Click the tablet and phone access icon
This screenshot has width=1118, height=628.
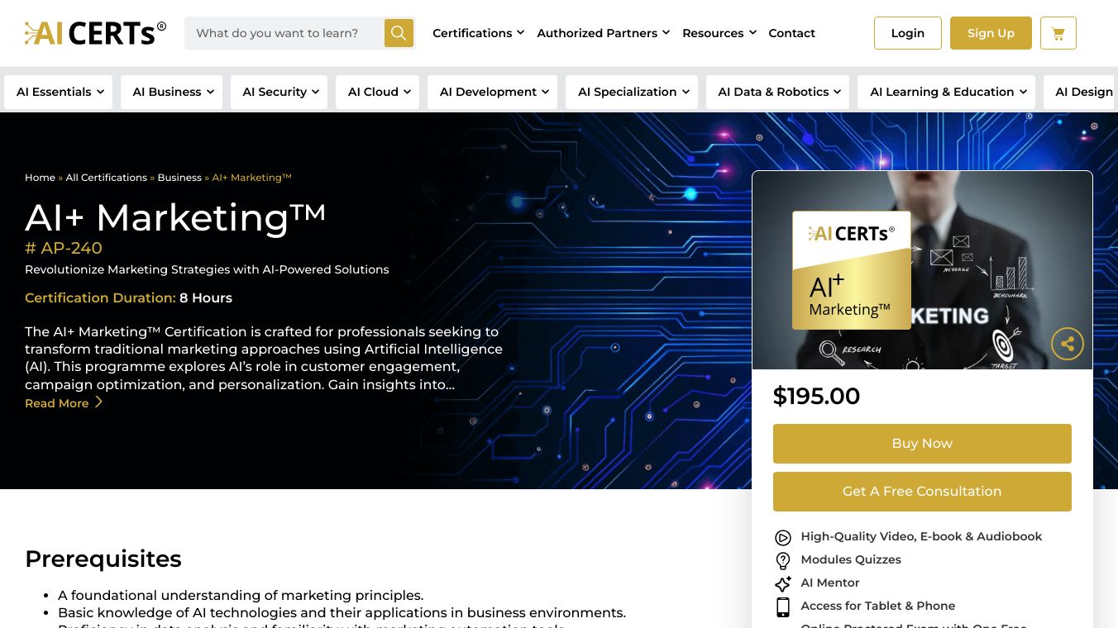[x=783, y=607]
